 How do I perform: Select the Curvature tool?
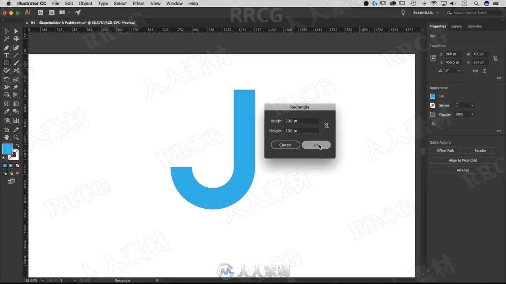(x=16, y=48)
